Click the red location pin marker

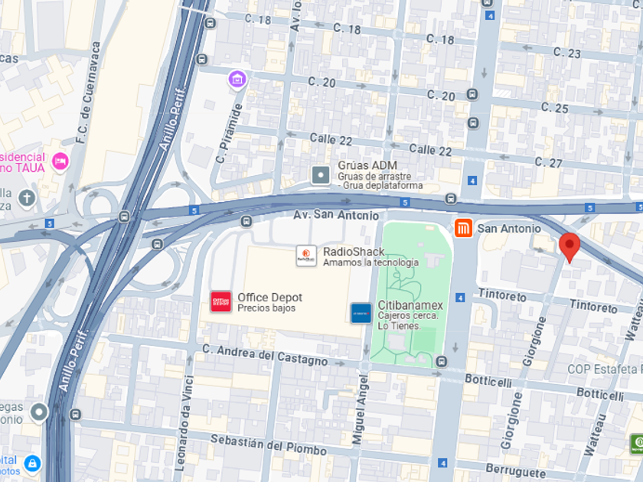(570, 247)
